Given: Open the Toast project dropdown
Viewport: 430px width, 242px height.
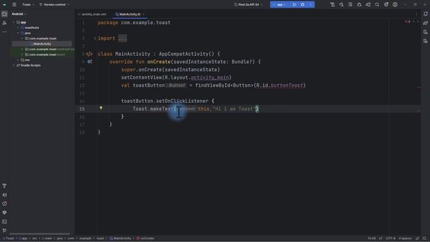Looking at the screenshot, I should 28,5.
